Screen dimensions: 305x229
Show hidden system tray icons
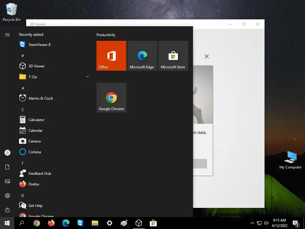(252, 223)
